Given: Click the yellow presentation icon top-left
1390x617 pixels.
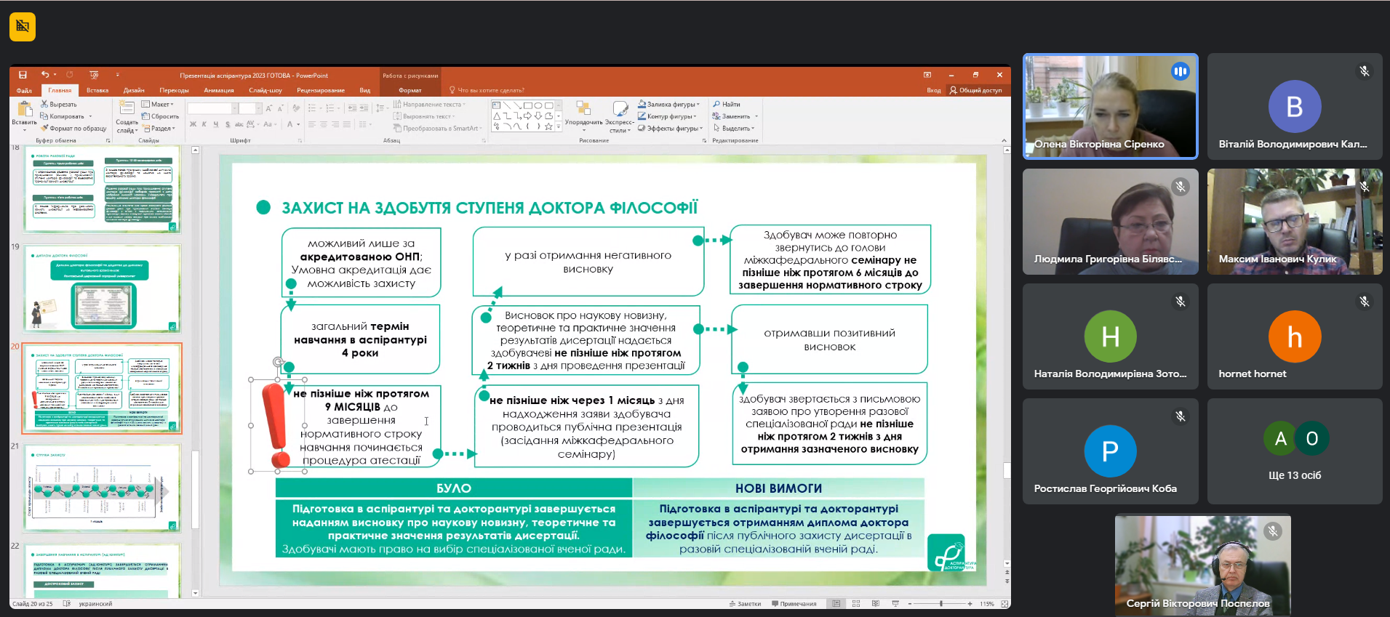Looking at the screenshot, I should (23, 27).
